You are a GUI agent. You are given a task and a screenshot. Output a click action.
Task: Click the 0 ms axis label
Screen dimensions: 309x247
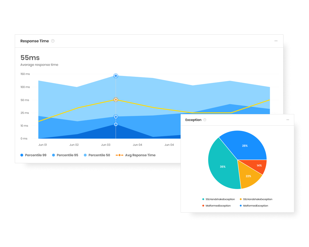[x=24, y=139]
